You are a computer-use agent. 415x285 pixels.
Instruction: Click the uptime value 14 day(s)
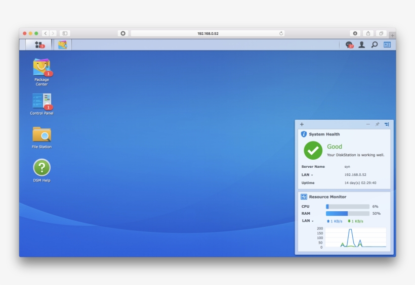(x=360, y=183)
